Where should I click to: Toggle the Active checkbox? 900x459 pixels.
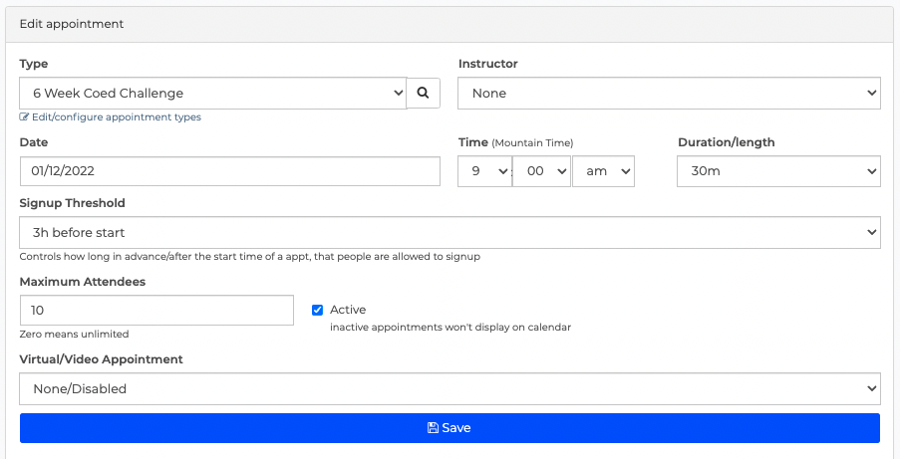(x=317, y=310)
